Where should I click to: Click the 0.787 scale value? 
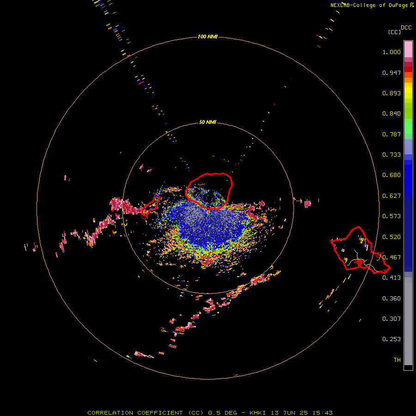392,134
